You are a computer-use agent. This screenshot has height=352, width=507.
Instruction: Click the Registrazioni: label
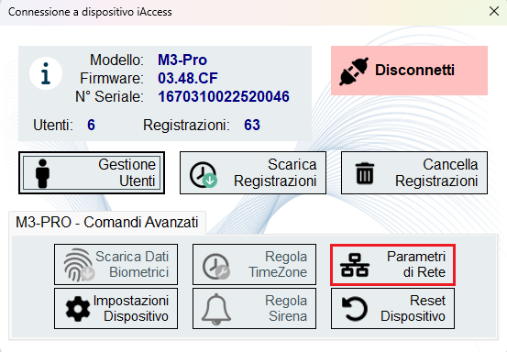click(186, 125)
